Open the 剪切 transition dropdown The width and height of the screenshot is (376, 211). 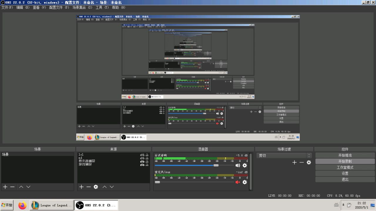pos(284,156)
